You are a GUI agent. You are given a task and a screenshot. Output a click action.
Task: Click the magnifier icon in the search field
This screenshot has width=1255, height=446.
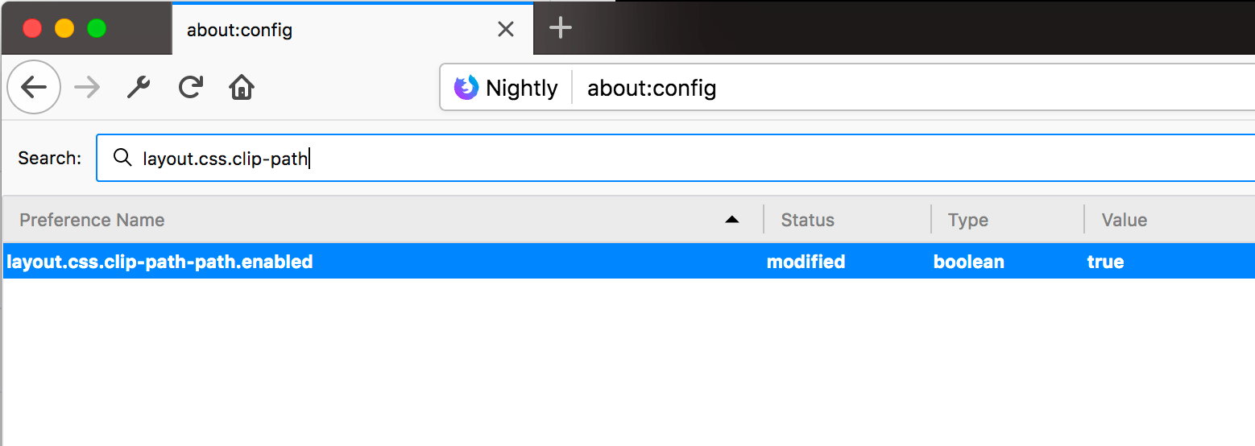(122, 158)
